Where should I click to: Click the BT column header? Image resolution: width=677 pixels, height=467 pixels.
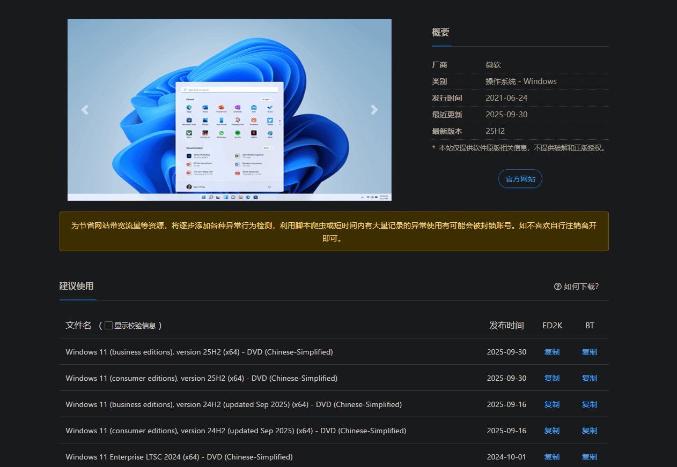(590, 325)
